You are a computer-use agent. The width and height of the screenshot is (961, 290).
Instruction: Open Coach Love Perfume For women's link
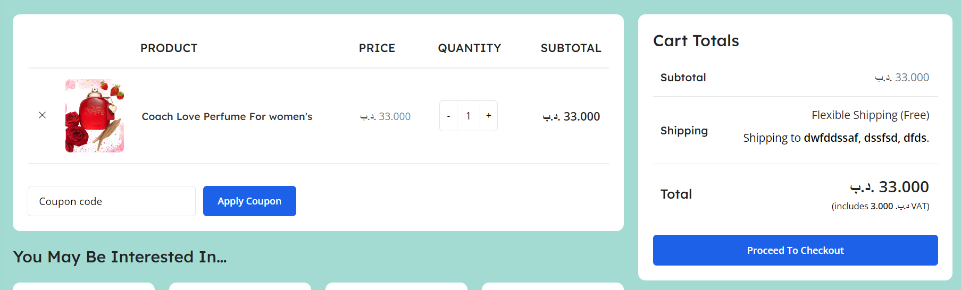point(227,116)
